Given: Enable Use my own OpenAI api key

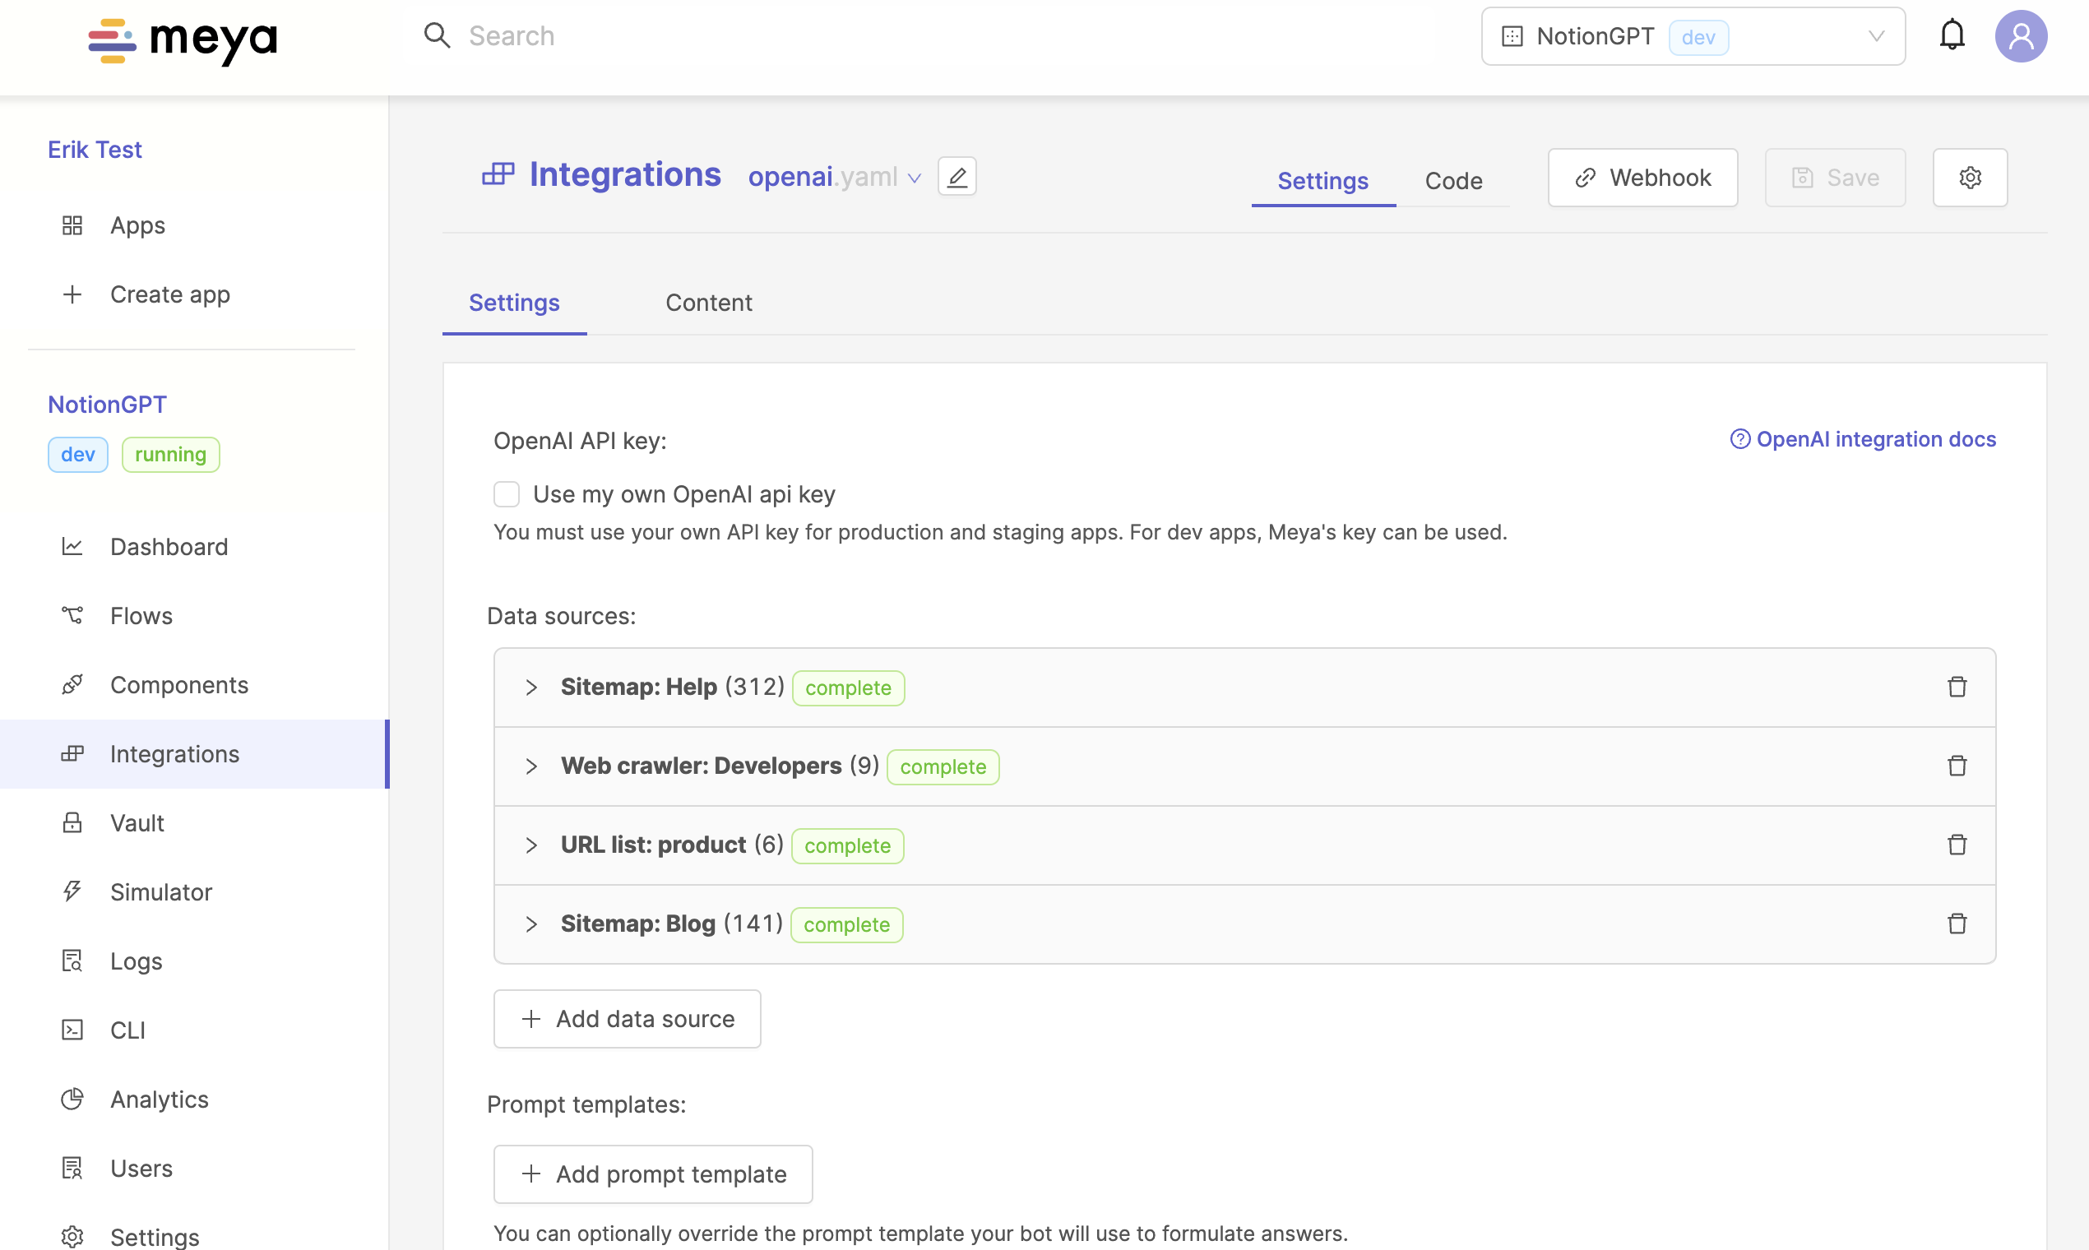Looking at the screenshot, I should point(507,494).
